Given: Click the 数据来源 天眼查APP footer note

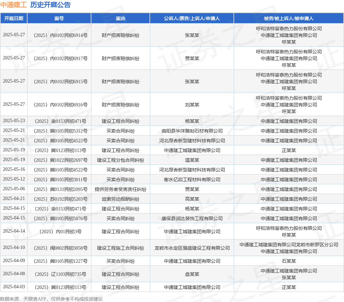Looking at the screenshot, I should (x=51, y=299).
